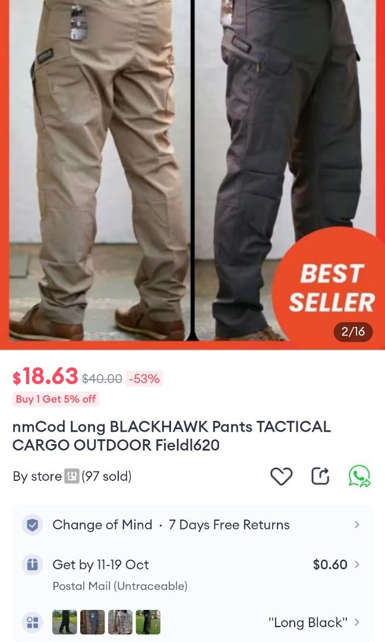Open the "Long Black" variation selector
The image size is (385, 642).
(314, 622)
